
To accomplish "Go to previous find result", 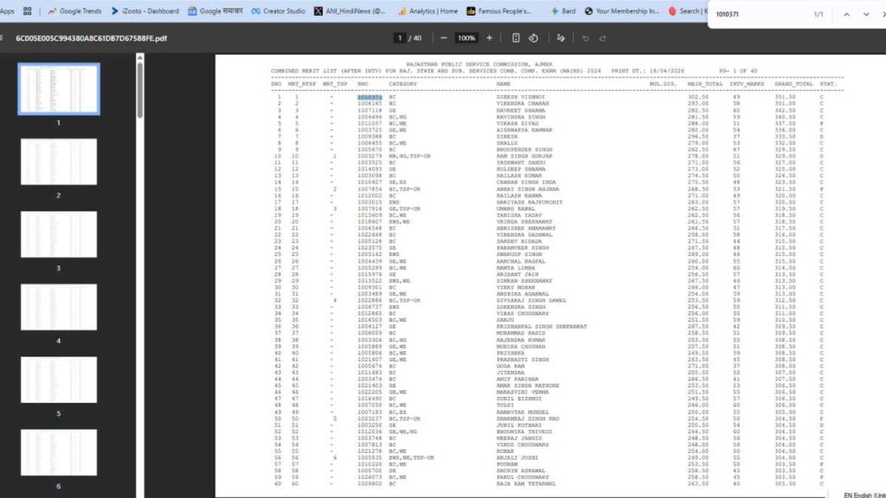I will tap(846, 15).
